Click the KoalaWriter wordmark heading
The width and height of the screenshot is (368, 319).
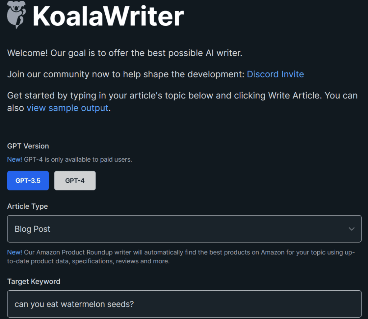pos(108,16)
